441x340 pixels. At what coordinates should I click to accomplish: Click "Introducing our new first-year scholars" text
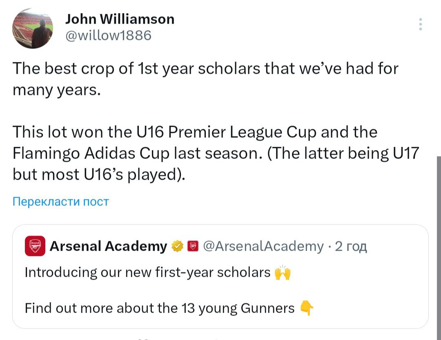click(148, 272)
